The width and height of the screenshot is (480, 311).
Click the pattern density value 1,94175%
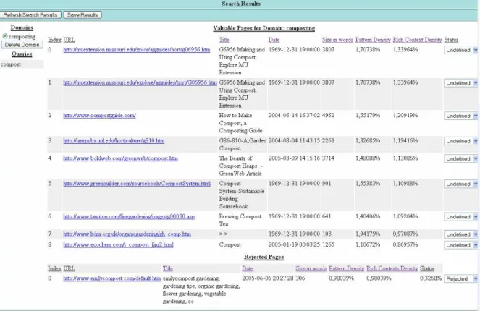click(x=368, y=234)
